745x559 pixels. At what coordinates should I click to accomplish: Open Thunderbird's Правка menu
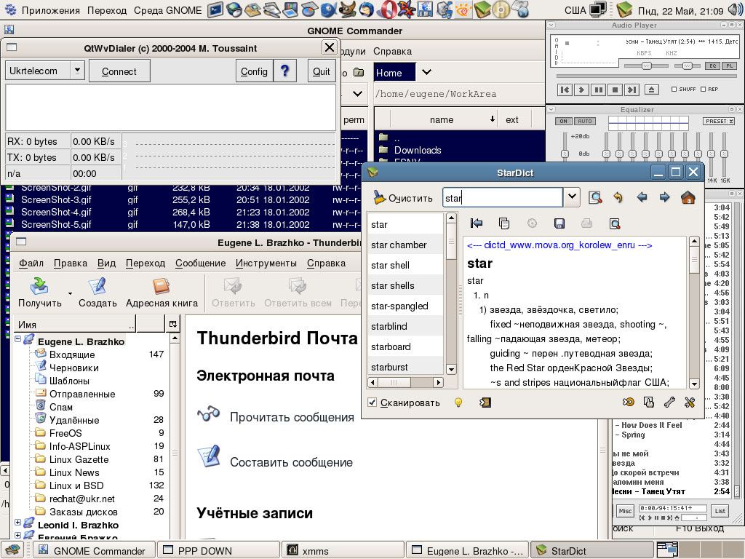coord(71,263)
